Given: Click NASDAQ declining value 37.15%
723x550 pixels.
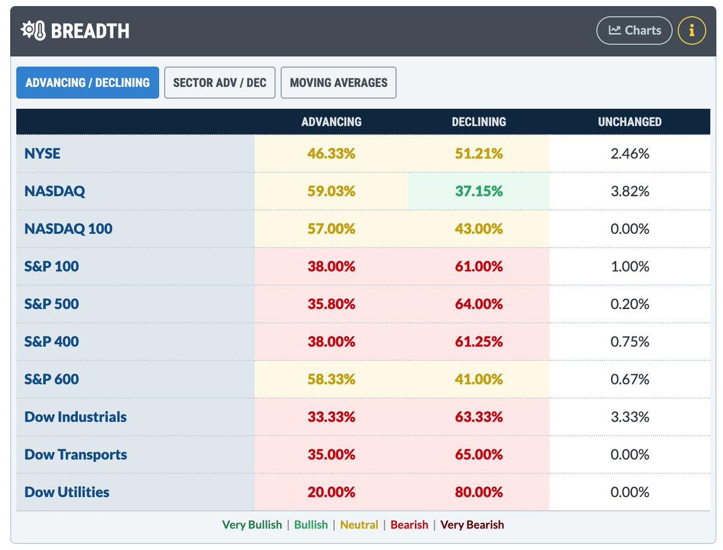Looking at the screenshot, I should (479, 192).
